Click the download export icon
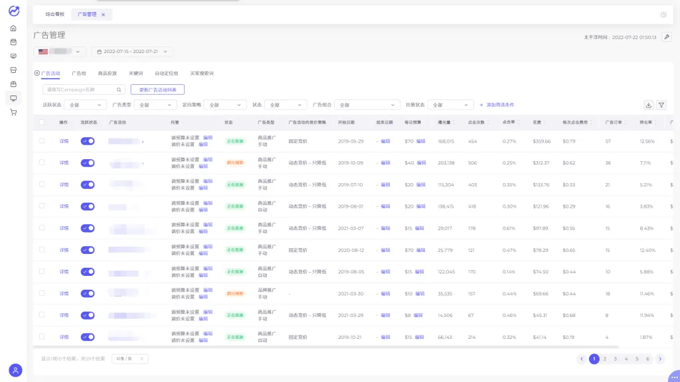This screenshot has width=680, height=382. pyautogui.click(x=648, y=105)
